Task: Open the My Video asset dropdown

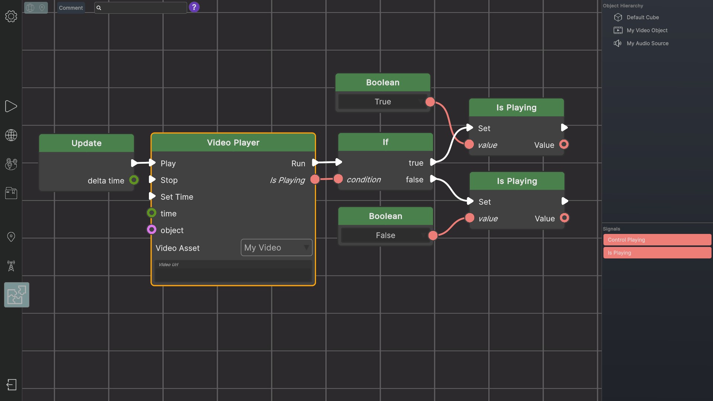Action: (276, 248)
